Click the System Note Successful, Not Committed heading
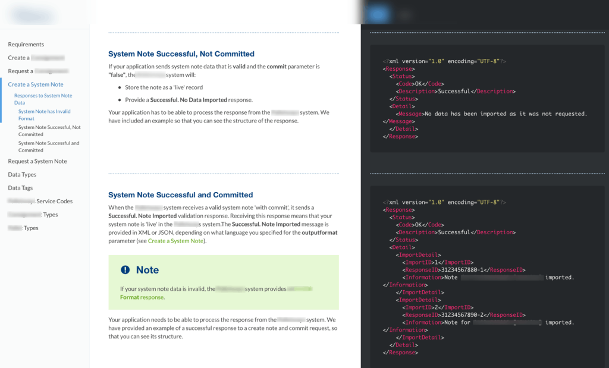Screen dimensions: 609x368 [181, 54]
